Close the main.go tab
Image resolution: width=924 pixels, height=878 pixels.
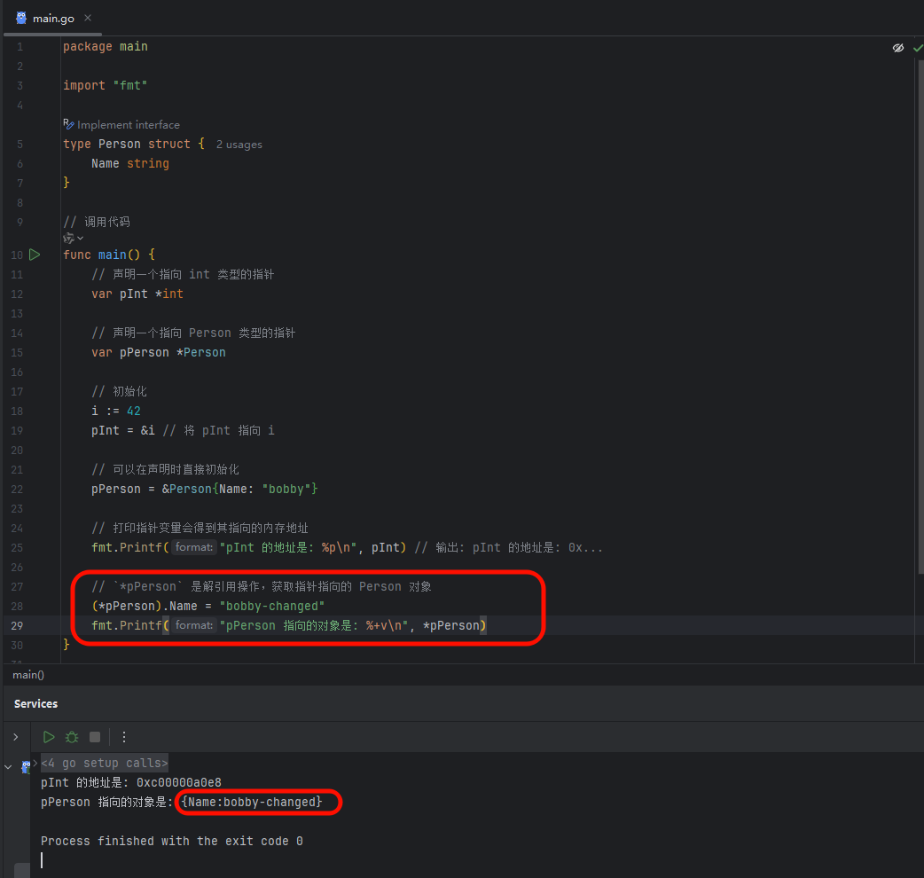point(88,19)
